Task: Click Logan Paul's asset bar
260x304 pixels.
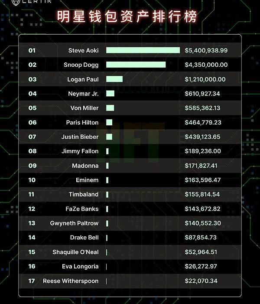Action: click(114, 79)
